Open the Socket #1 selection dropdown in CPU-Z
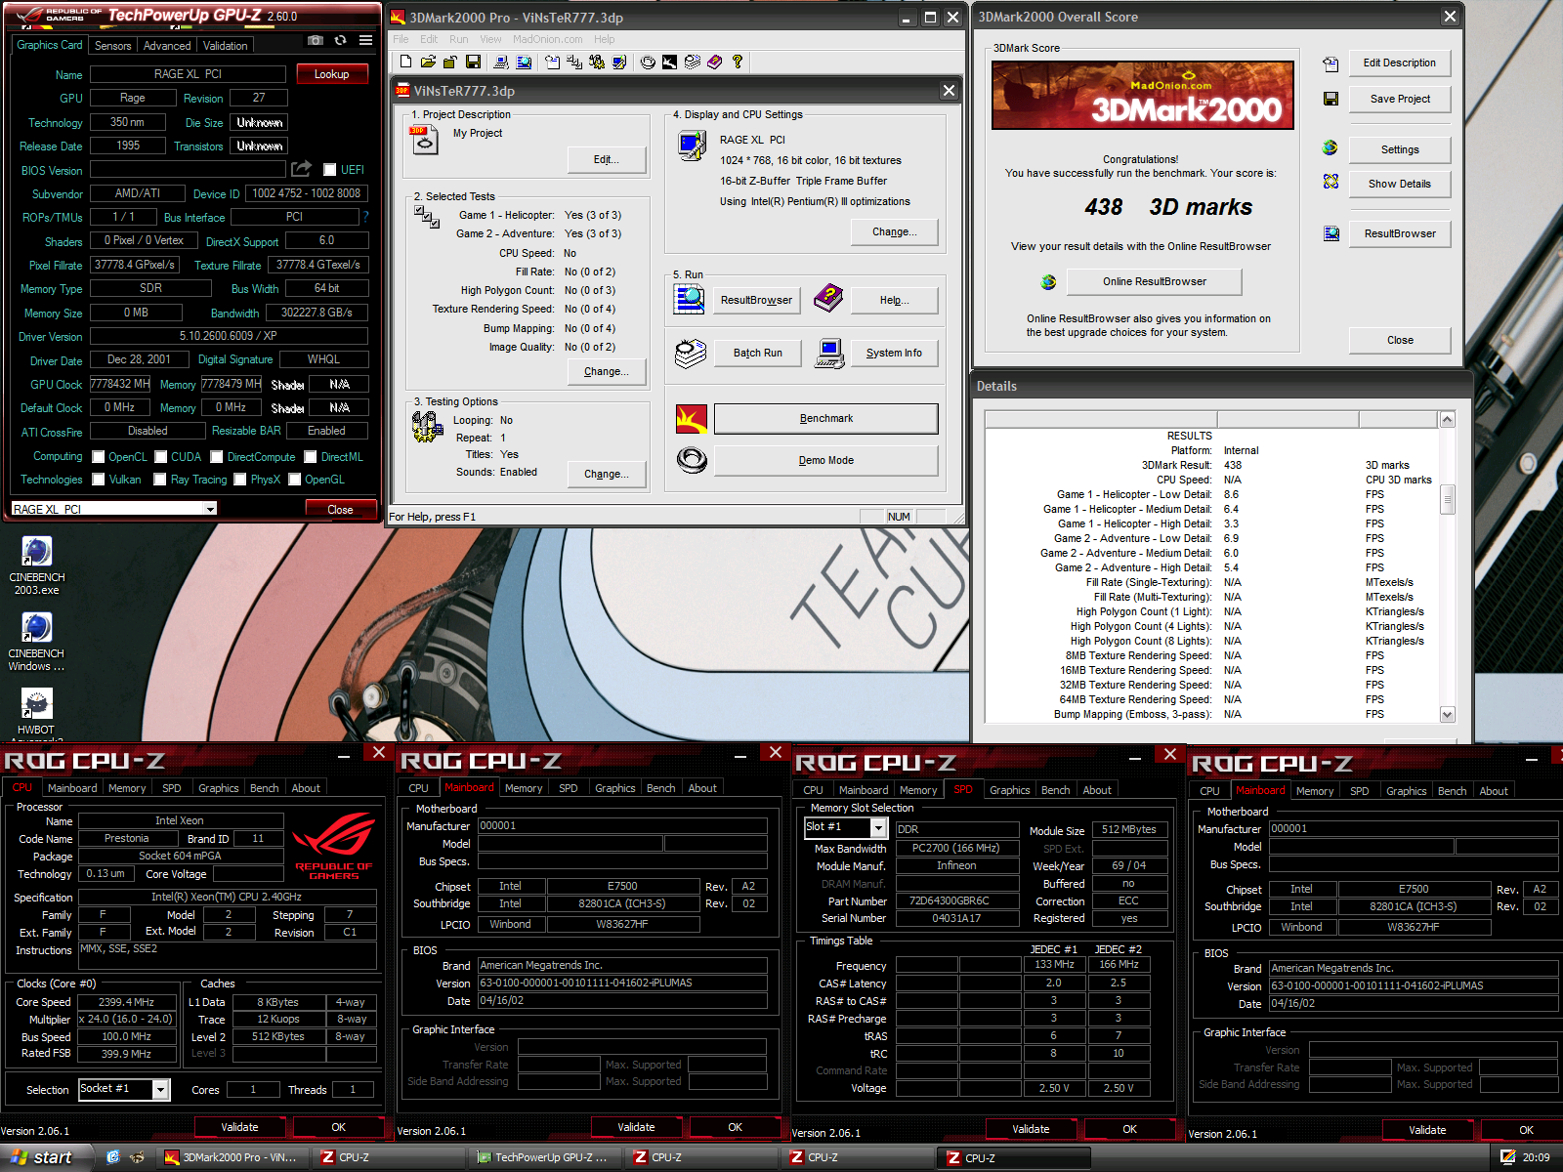Viewport: 1563px width, 1172px height. coord(161,1089)
